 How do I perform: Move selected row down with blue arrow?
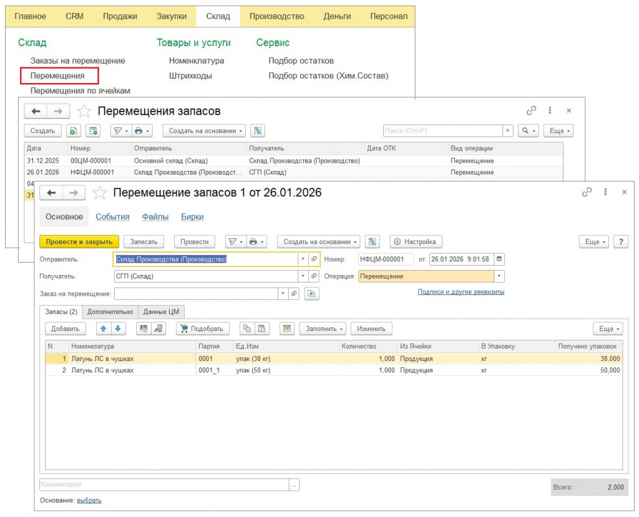coord(118,329)
